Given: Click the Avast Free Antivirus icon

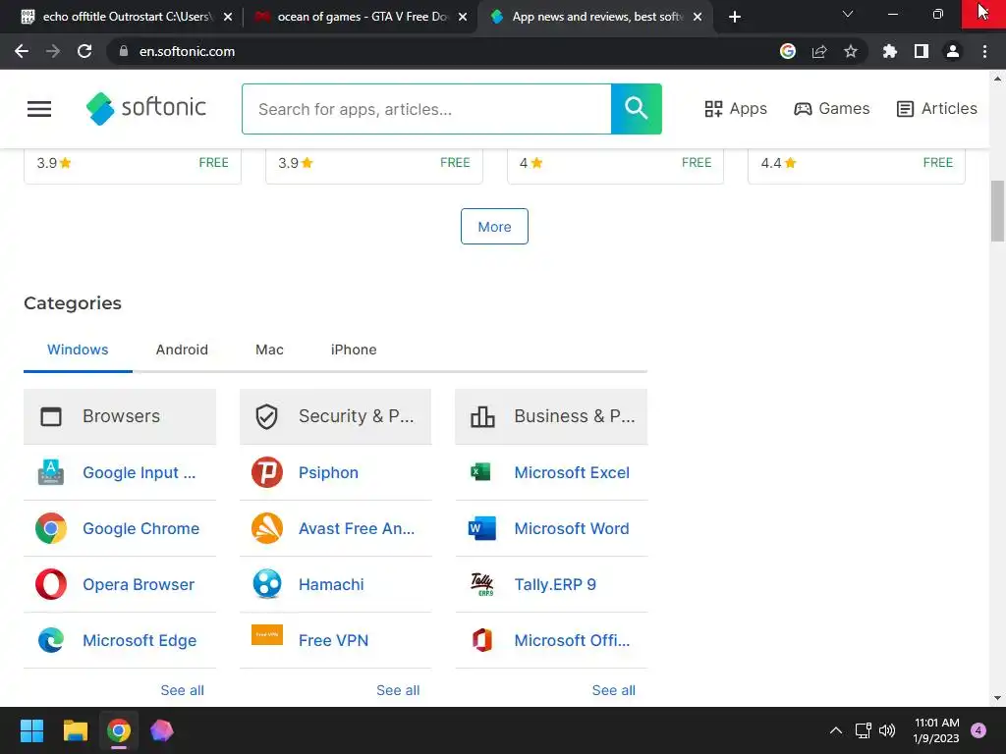Looking at the screenshot, I should (267, 528).
